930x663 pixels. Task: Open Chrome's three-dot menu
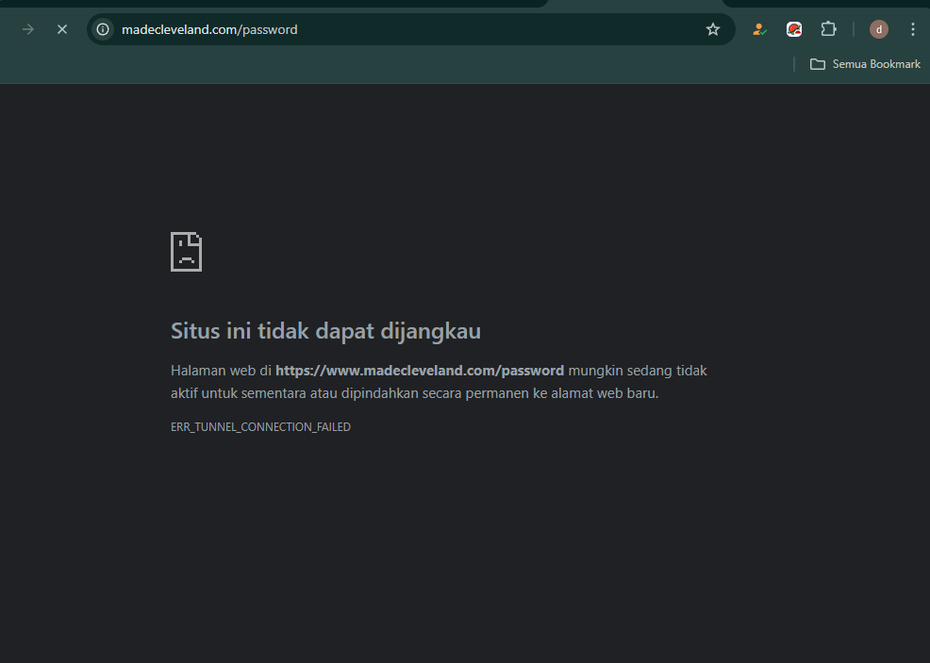tap(913, 29)
